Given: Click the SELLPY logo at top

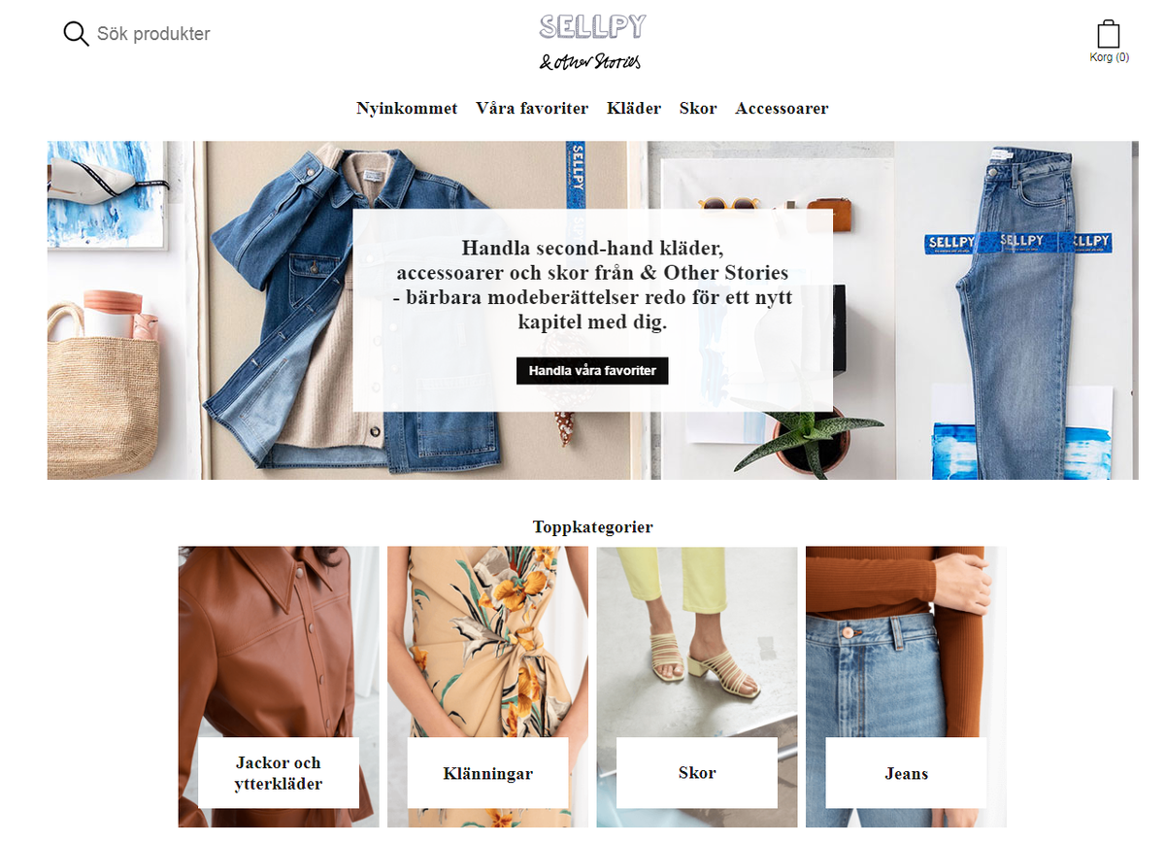Looking at the screenshot, I should pyautogui.click(x=592, y=26).
